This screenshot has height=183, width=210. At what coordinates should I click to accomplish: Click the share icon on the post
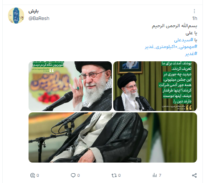coord(194,175)
